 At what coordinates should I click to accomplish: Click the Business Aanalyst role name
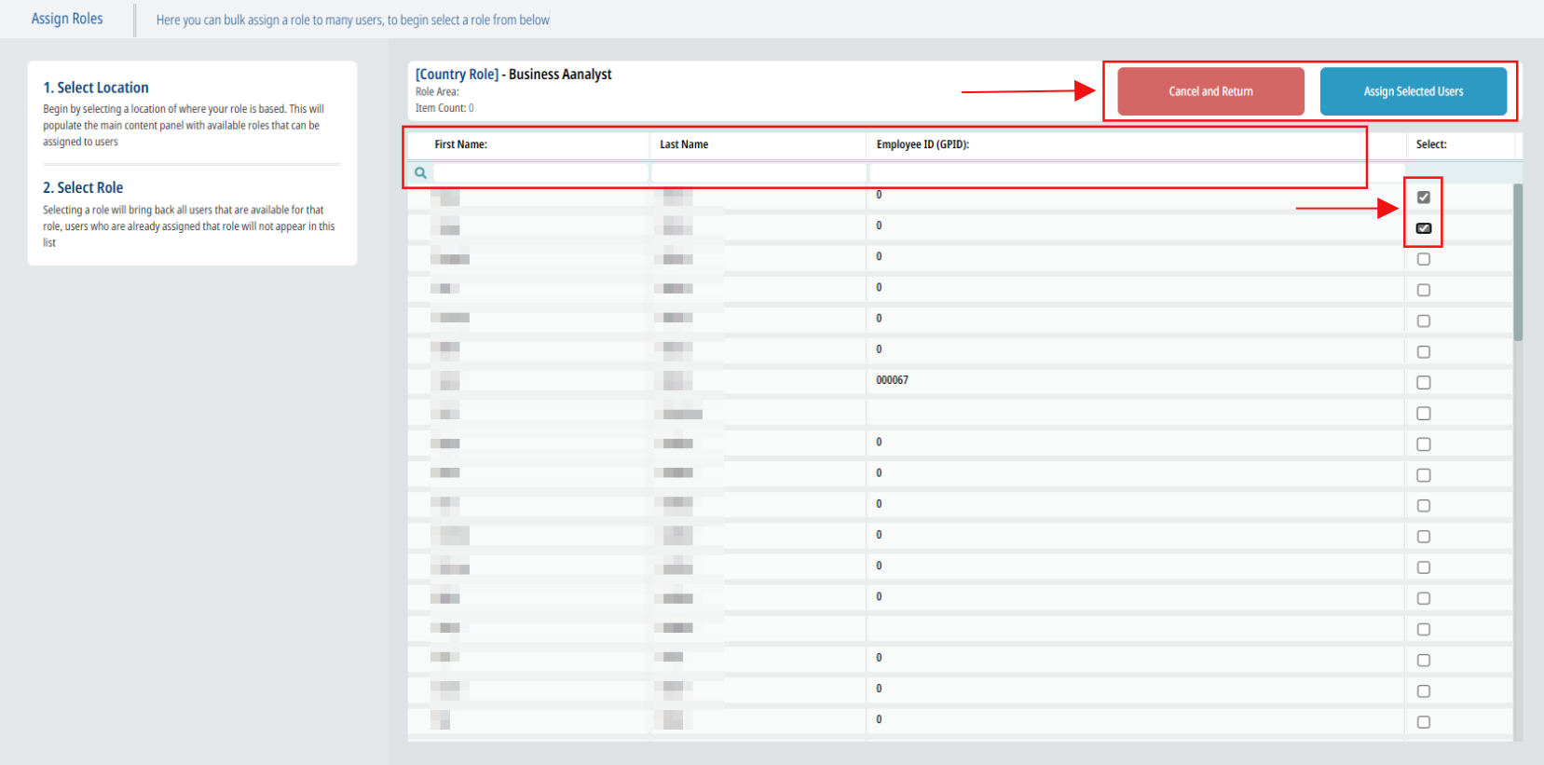point(560,75)
